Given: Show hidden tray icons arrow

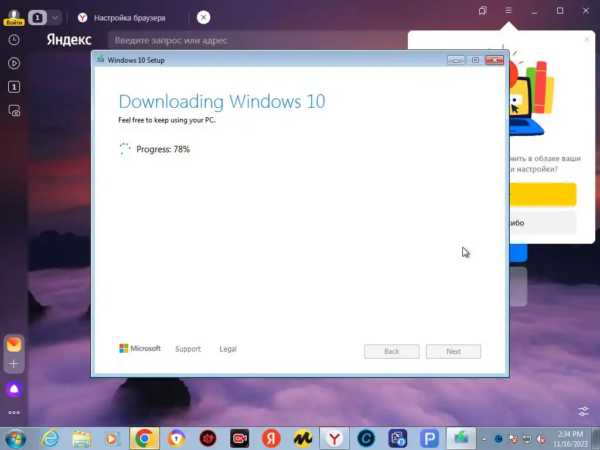Looking at the screenshot, I should [x=484, y=439].
